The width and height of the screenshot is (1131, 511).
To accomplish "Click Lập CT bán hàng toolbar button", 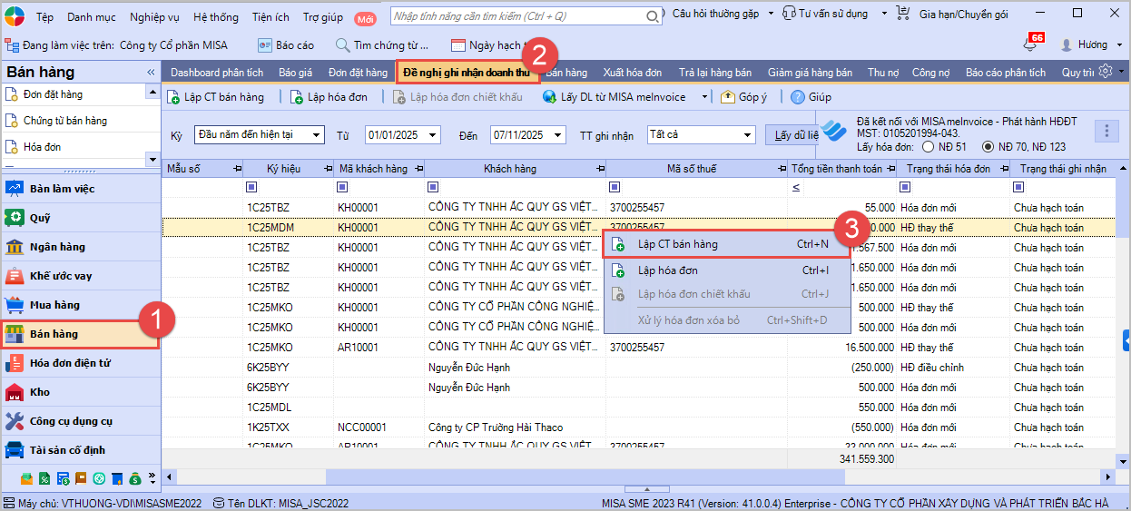I will pyautogui.click(x=216, y=97).
